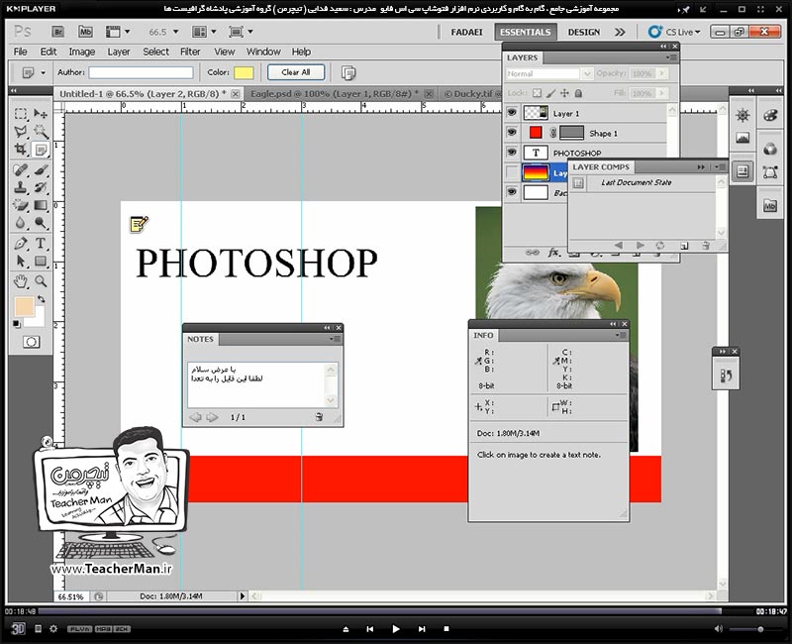Viewport: 792px width, 644px height.
Task: Select the Rectangle shape tool
Action: click(41, 261)
